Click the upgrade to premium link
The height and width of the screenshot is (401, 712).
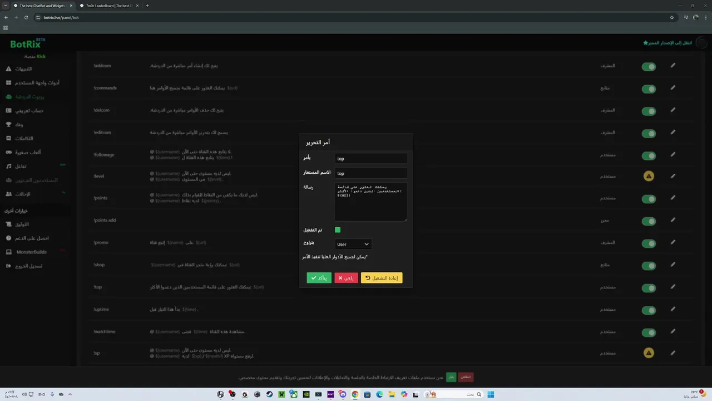click(x=667, y=43)
